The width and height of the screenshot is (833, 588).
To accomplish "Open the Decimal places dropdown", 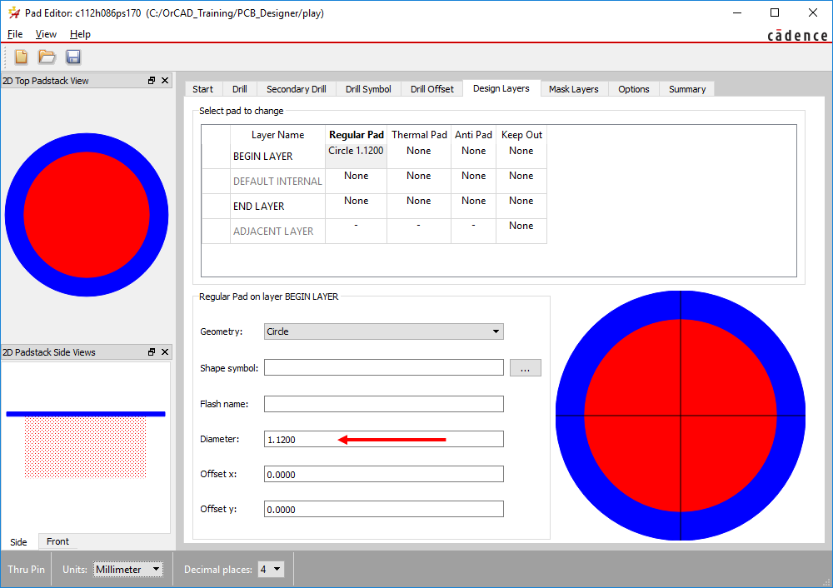I will coord(271,570).
